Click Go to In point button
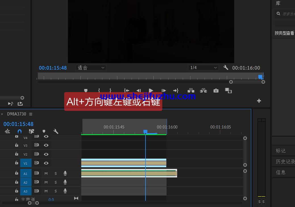 click(x=126, y=91)
